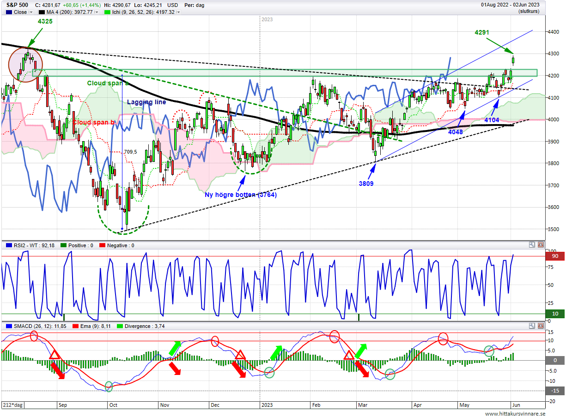Close the RSI2 indicator panel

(541, 245)
